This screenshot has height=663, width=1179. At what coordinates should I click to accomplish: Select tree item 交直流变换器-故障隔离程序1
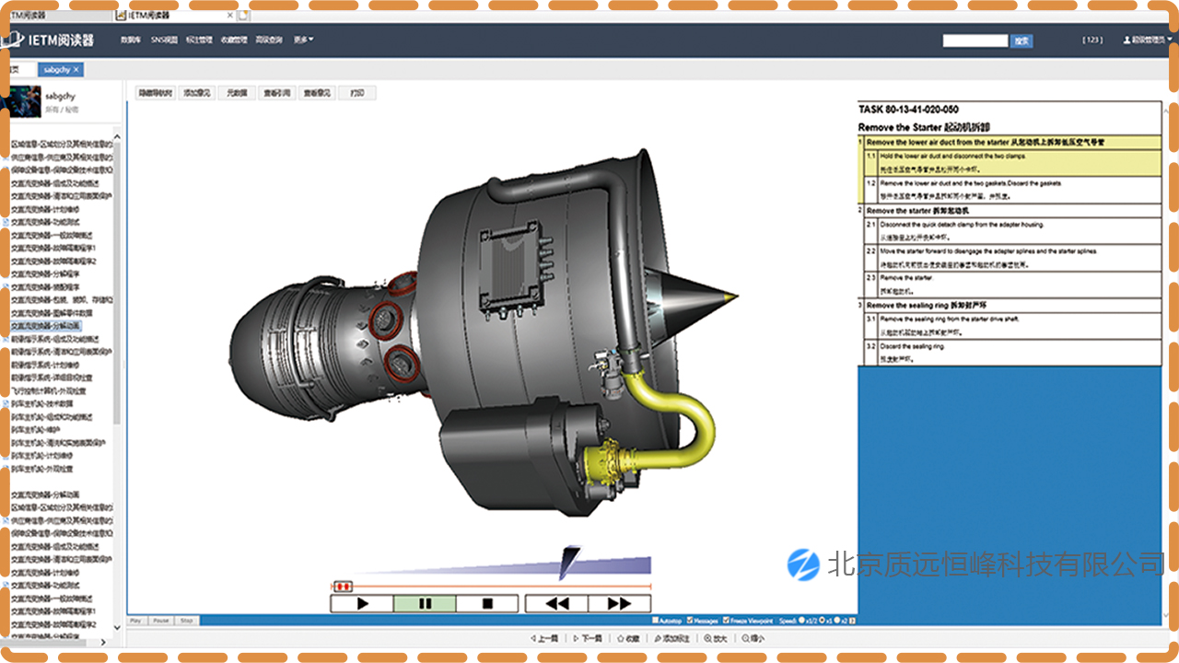pyautogui.click(x=53, y=248)
